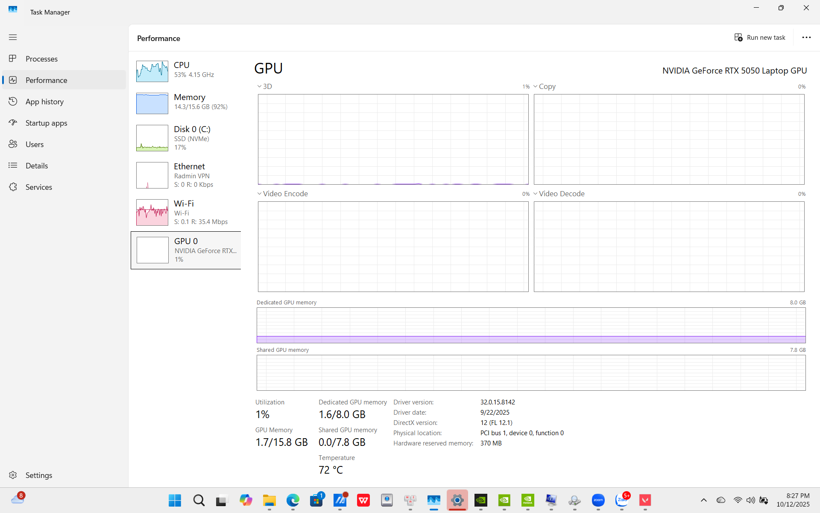Toggle the hamburger navigation menu
This screenshot has height=513, width=820.
[x=13, y=37]
